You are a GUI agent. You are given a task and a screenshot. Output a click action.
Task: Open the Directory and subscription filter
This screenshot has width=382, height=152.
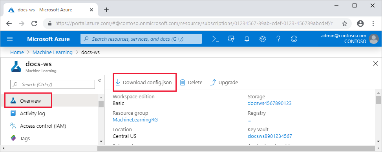point(231,39)
